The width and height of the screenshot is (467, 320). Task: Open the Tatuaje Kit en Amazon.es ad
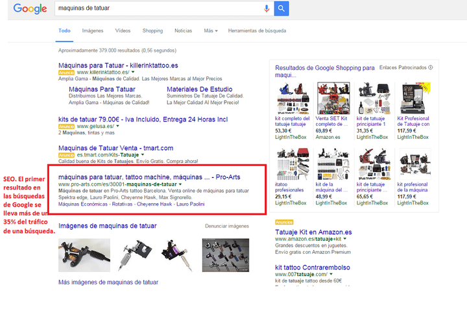pos(314,232)
